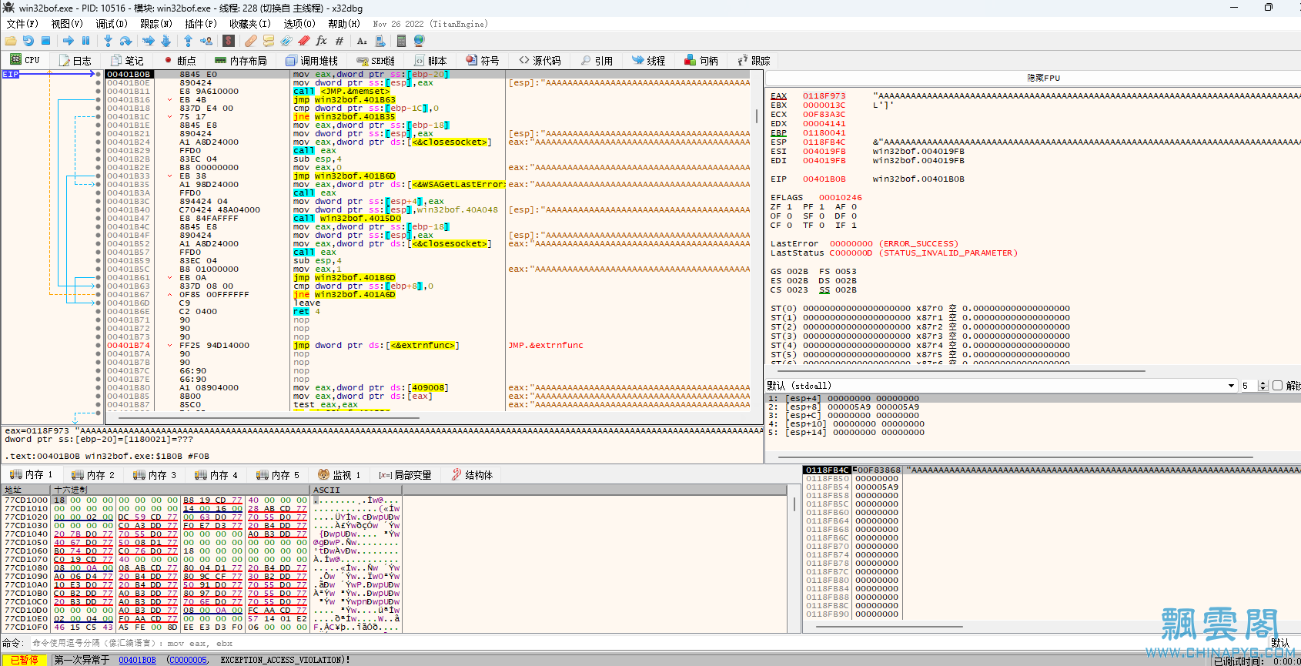Switch to the 调用堆栈 call stack tab
This screenshot has width=1301, height=666.
click(312, 60)
